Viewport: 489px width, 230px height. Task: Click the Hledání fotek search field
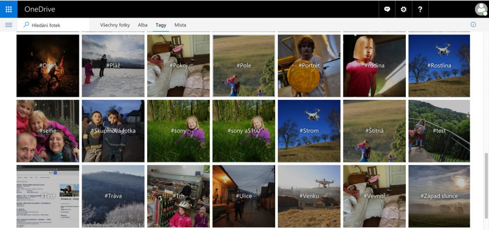click(55, 25)
